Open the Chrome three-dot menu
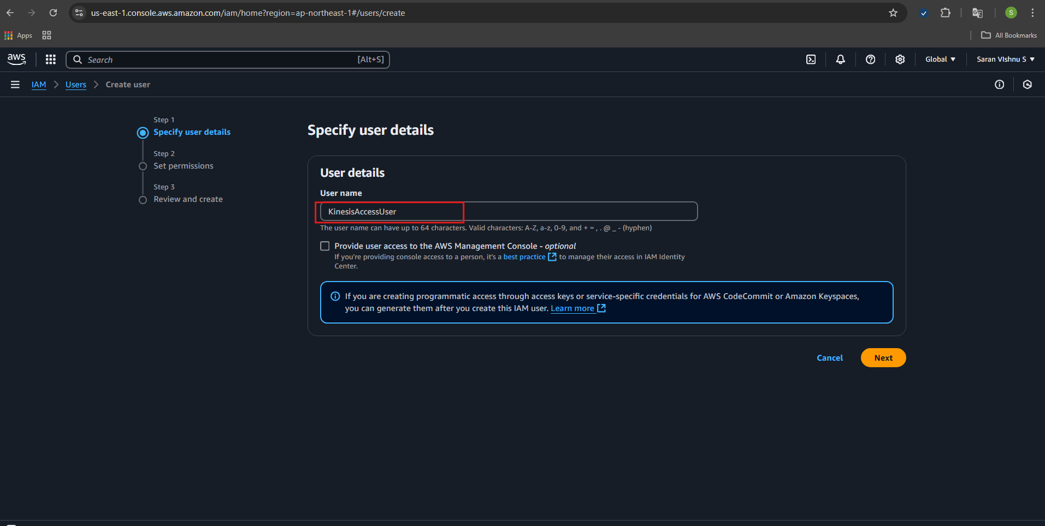 [1032, 13]
